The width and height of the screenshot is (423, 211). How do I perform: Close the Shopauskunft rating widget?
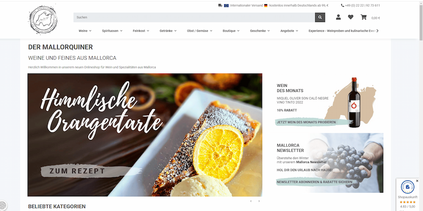tap(417, 181)
